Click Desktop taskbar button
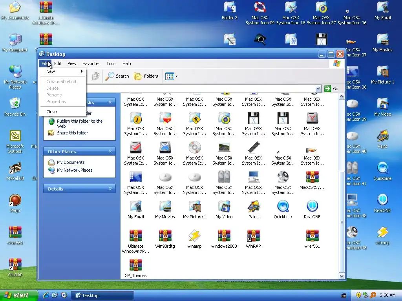The width and height of the screenshot is (402, 301). [102, 296]
